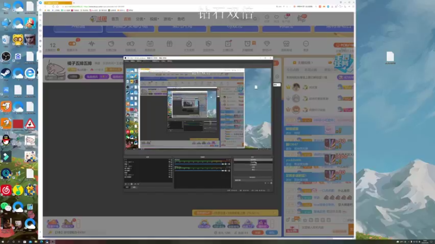Open second audio track's gear settings in OBS
Screen dimensions: 435x244
[x=229, y=171]
